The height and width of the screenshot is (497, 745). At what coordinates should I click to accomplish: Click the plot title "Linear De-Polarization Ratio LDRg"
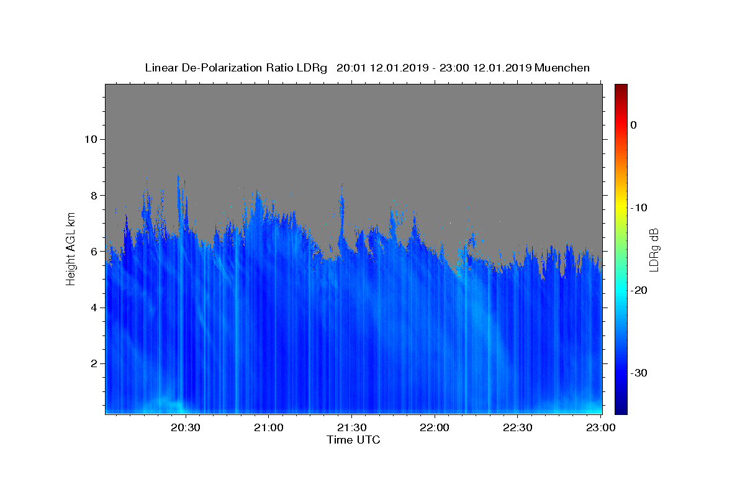[236, 68]
